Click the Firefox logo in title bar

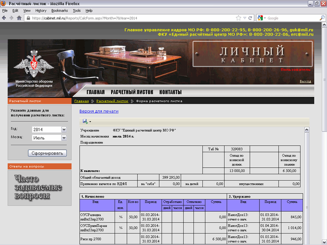(3, 3)
